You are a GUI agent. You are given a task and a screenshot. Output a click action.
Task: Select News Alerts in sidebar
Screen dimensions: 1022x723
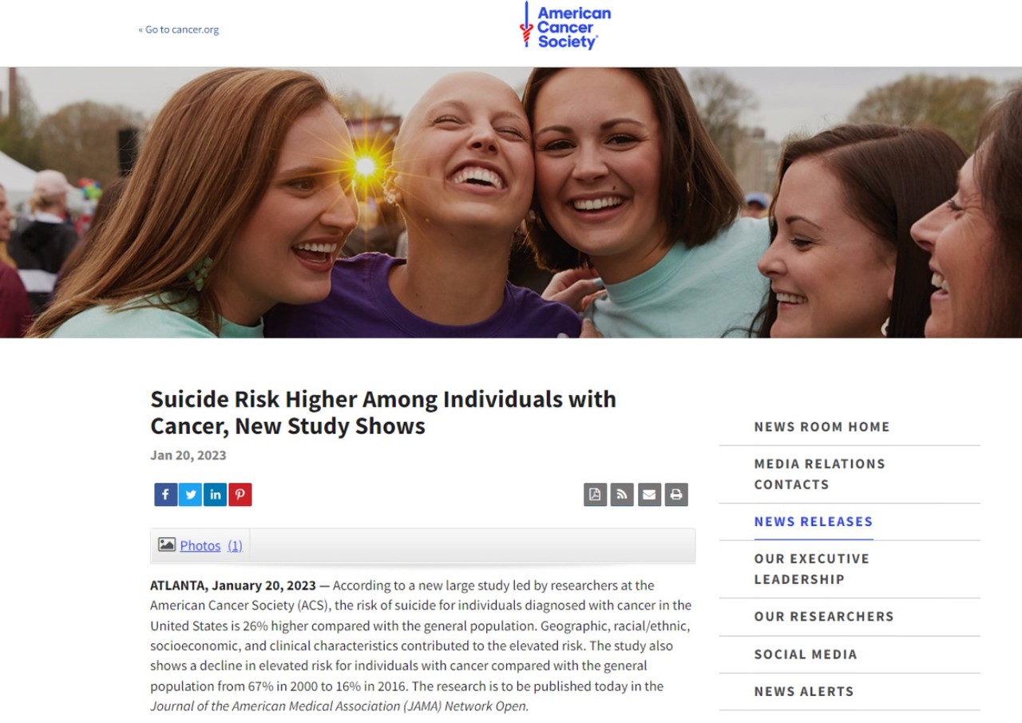point(804,692)
